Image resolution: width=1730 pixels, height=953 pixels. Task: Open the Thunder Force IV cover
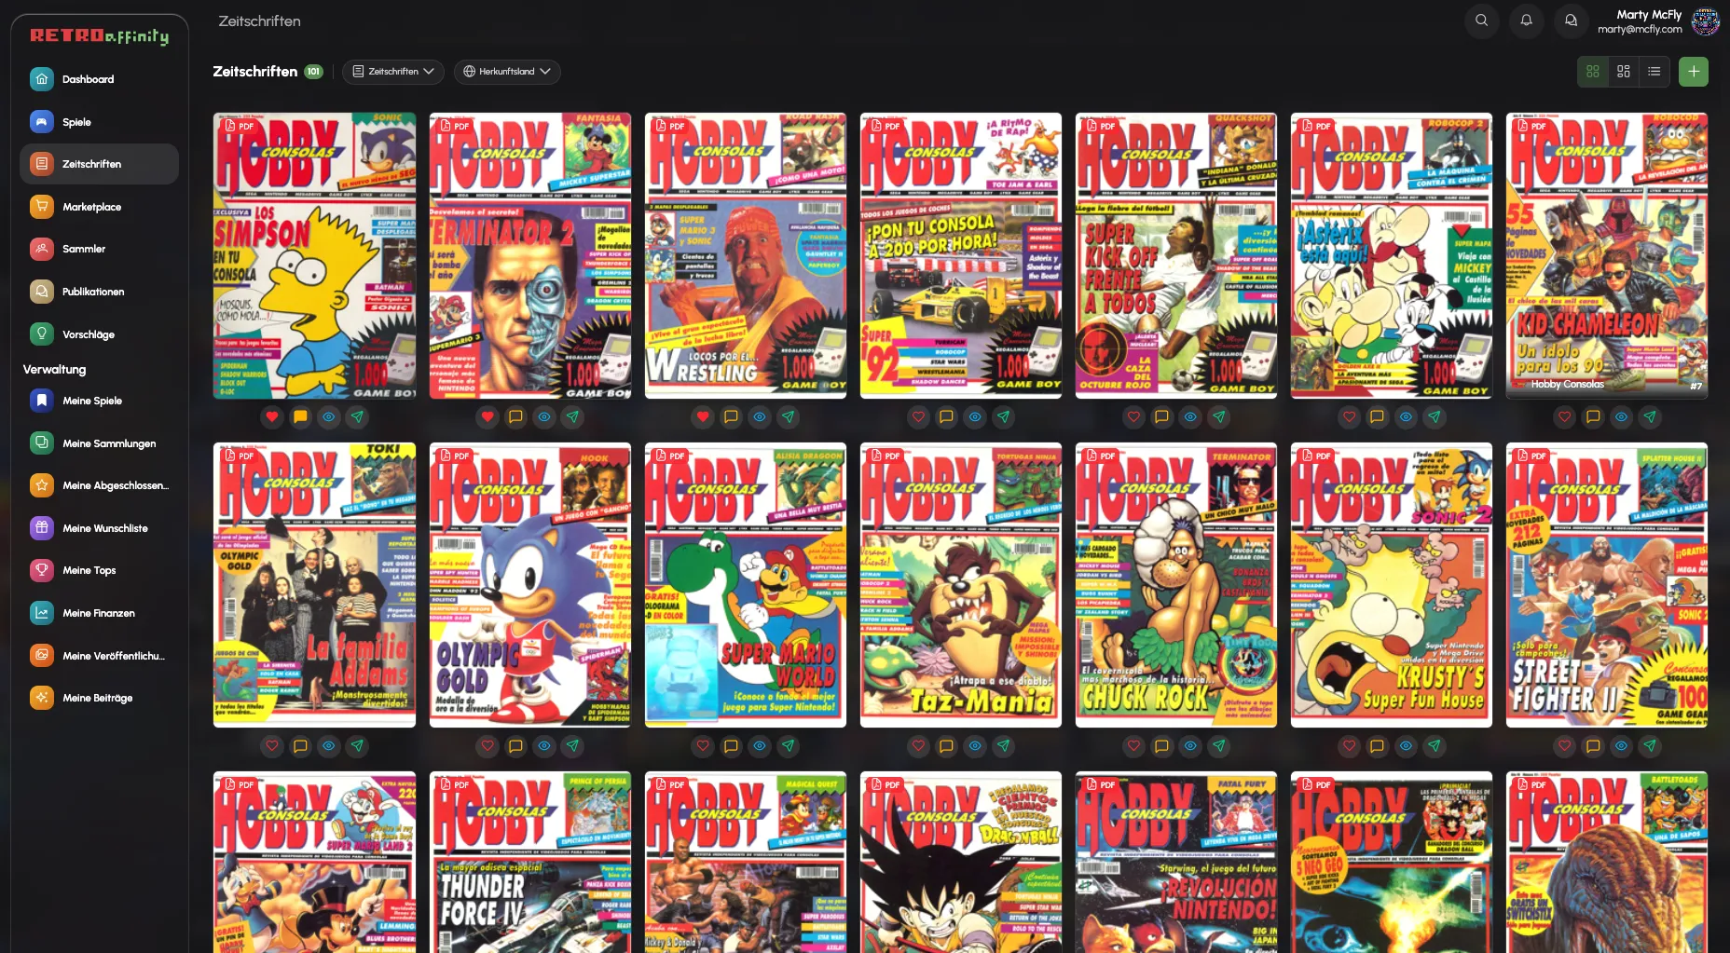(530, 862)
